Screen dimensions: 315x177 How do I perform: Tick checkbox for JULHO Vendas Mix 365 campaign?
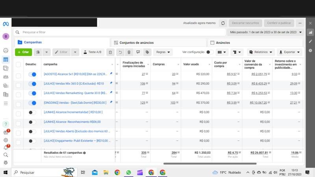click(18, 85)
